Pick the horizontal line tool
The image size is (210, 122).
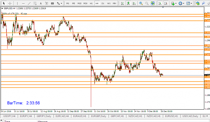click(x=23, y=3)
